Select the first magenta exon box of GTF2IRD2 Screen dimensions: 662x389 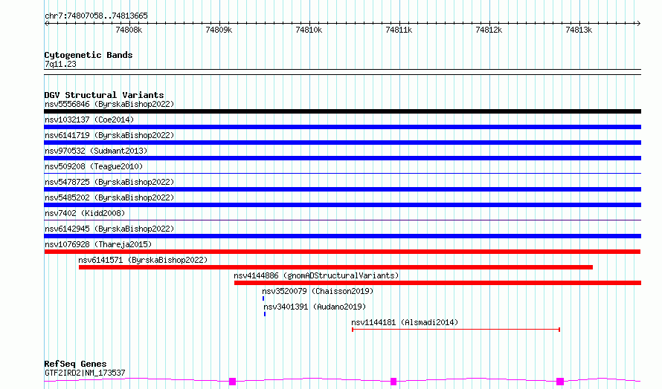coord(232,382)
